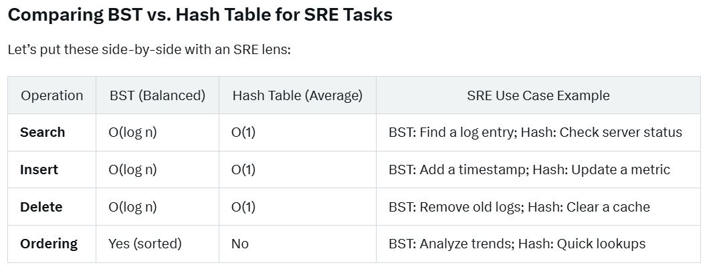705x269 pixels.
Task: Click the O(log n) cell in Search row
Action: pos(132,132)
